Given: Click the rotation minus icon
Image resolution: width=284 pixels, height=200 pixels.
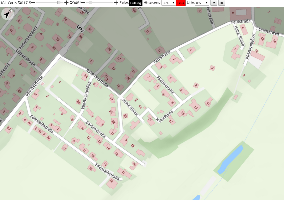Looking at the screenshot, I should (x=83, y=3).
